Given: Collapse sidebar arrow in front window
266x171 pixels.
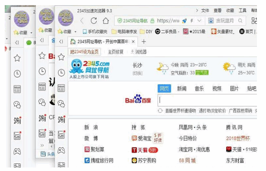Looking at the screenshot, I should 61,41.
